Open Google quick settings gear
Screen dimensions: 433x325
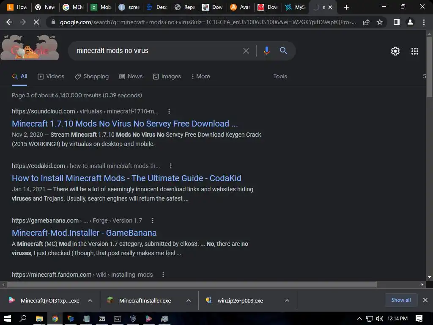point(395,51)
